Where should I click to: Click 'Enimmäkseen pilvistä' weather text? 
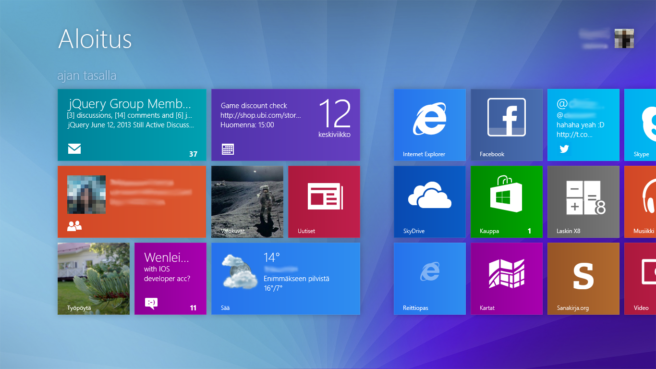click(296, 279)
